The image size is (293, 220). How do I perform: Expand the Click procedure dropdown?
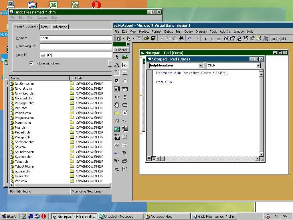point(258,66)
